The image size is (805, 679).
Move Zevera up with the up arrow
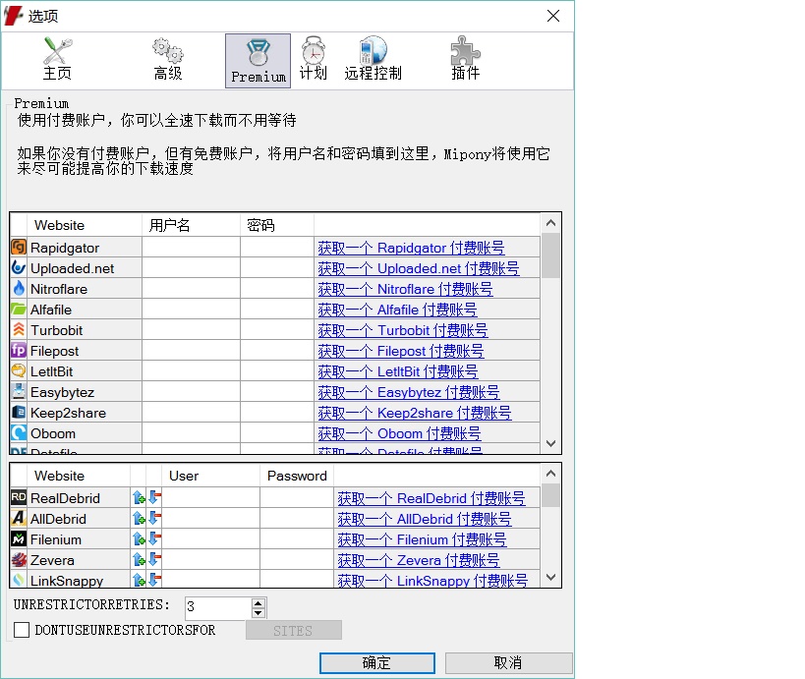139,559
